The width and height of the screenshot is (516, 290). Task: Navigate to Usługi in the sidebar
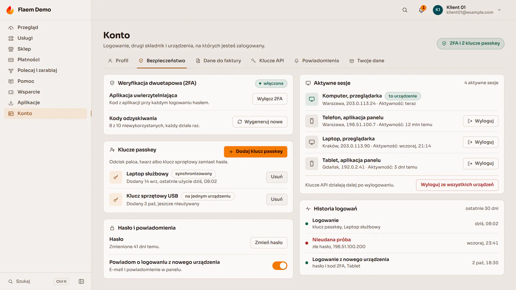pos(46,38)
